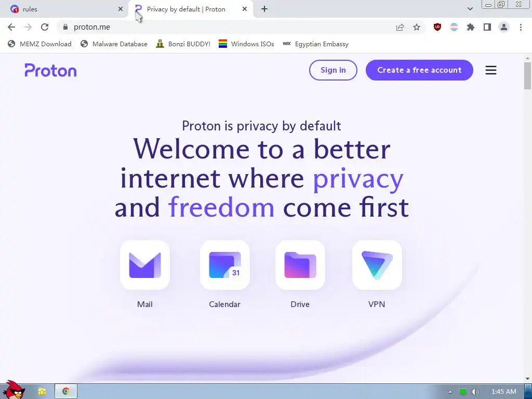Click the scrollbar down arrow

pos(527,379)
